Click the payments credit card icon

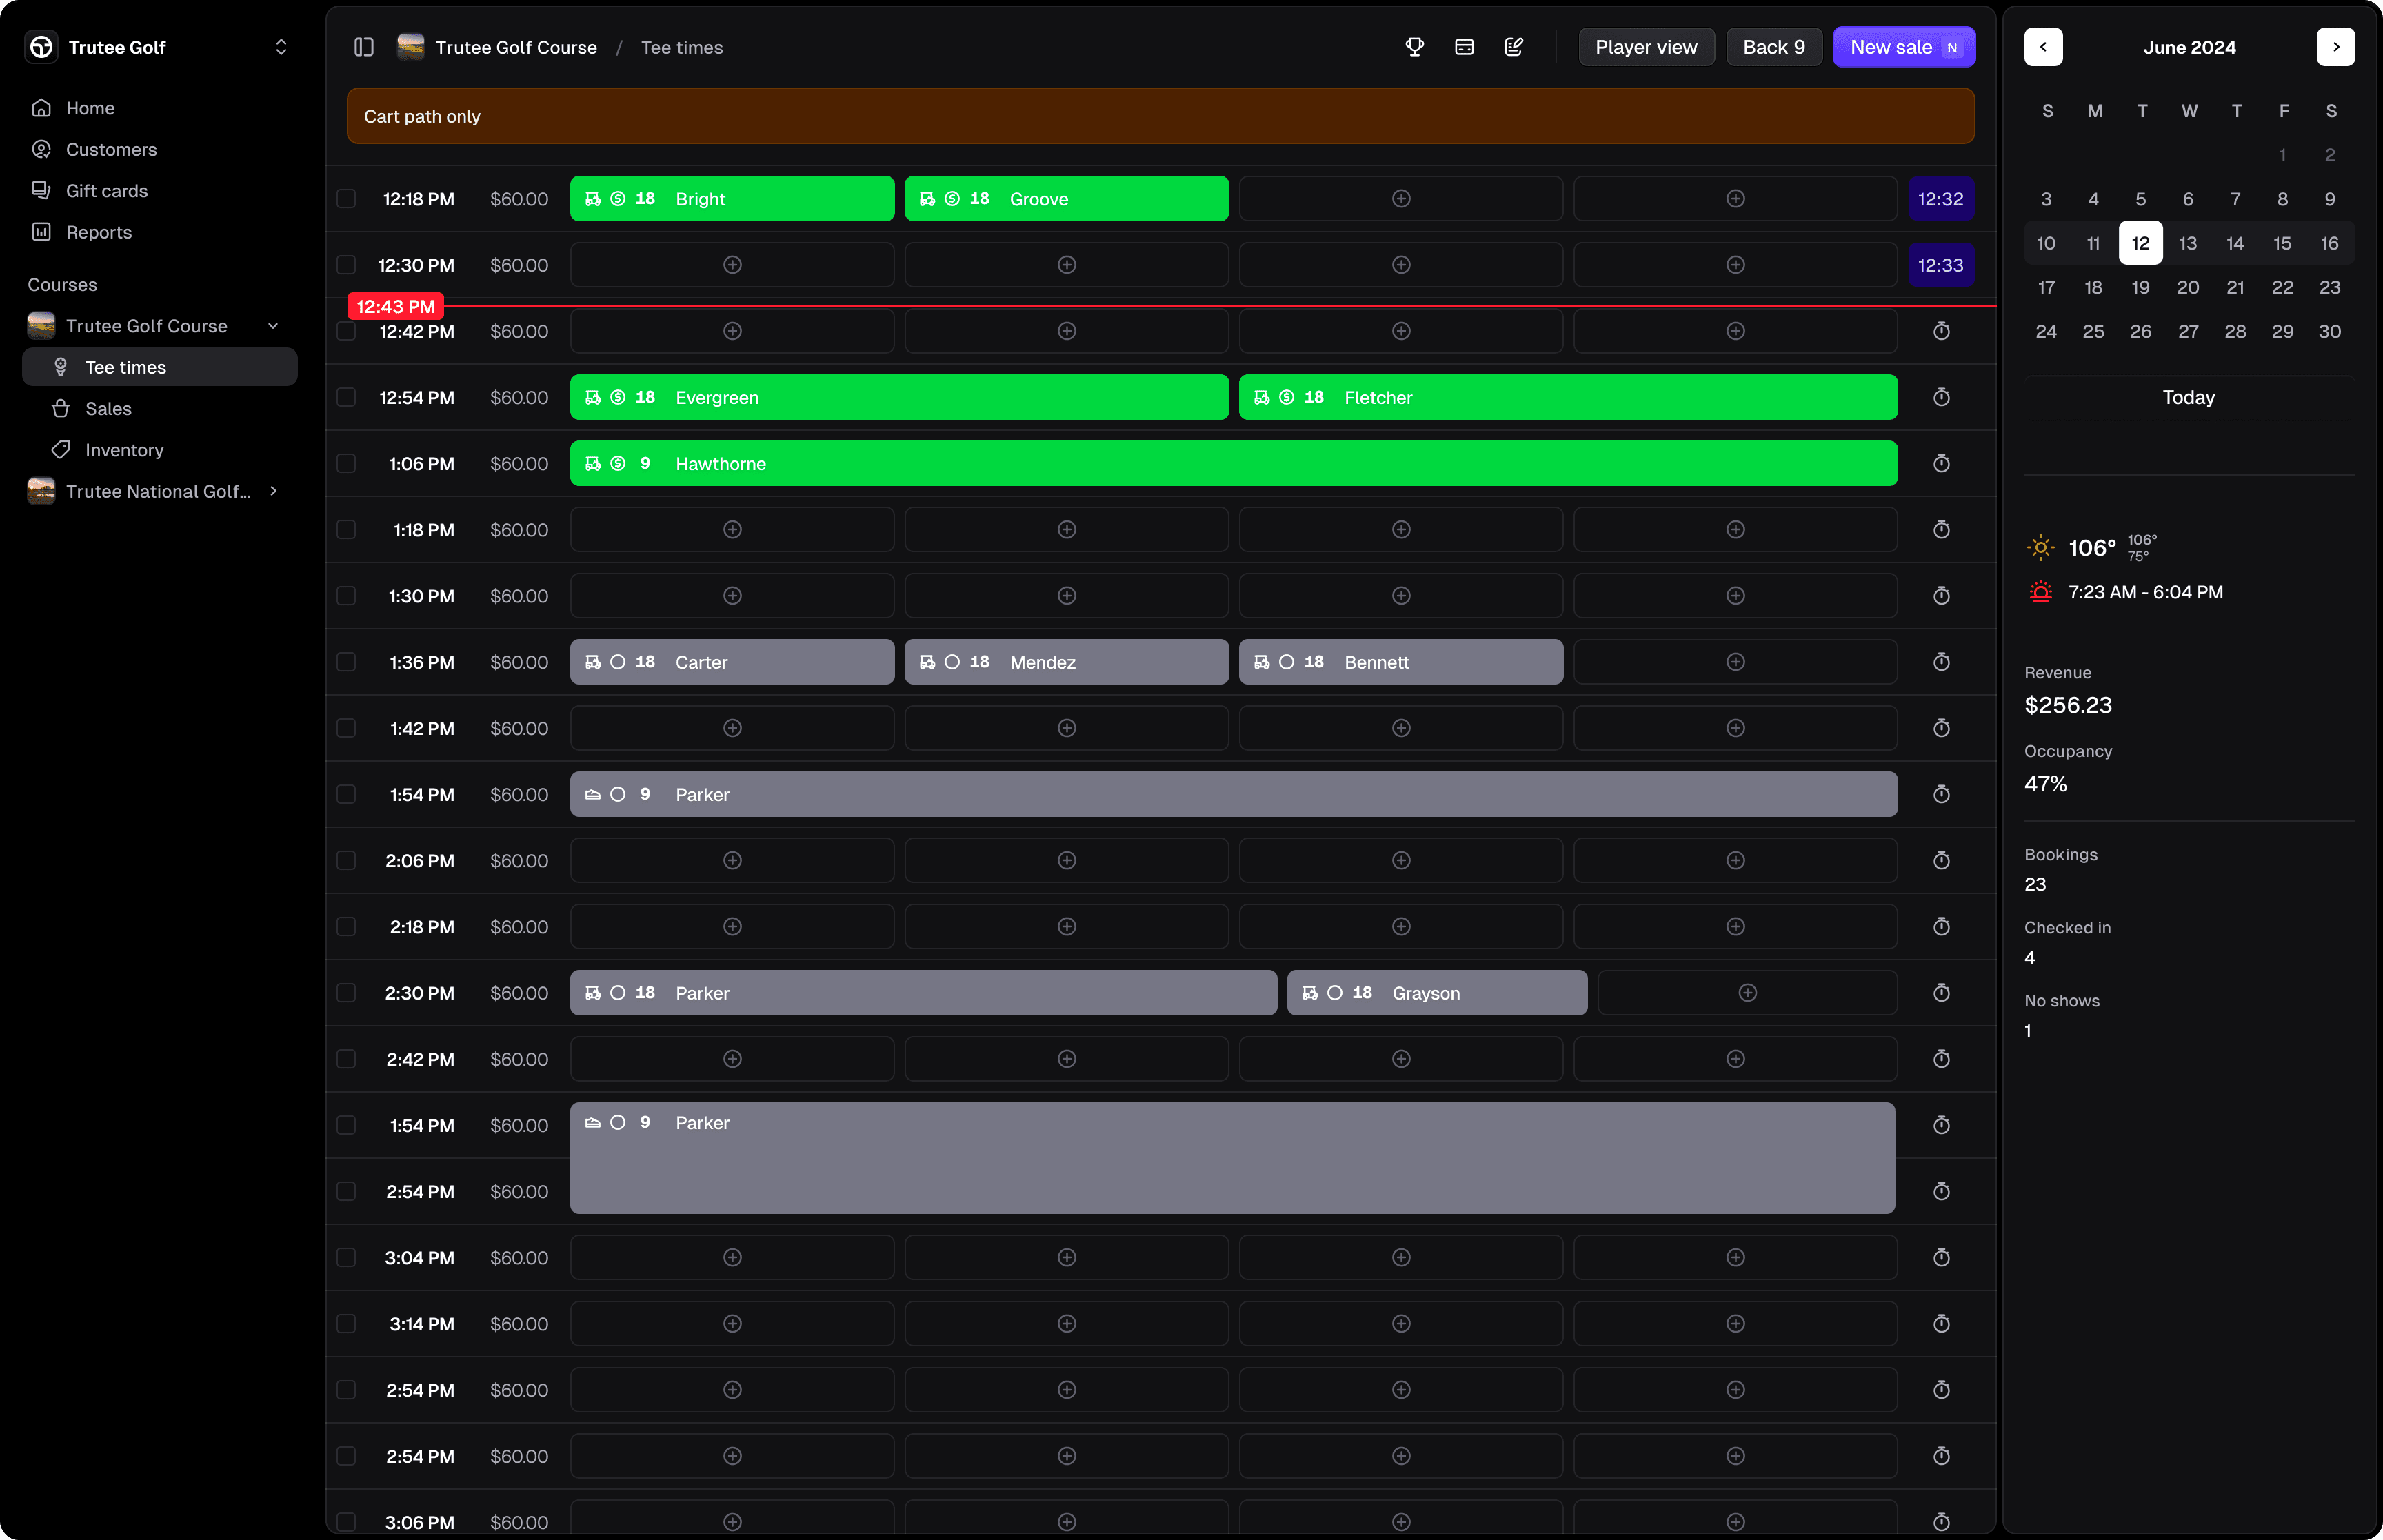point(1464,46)
